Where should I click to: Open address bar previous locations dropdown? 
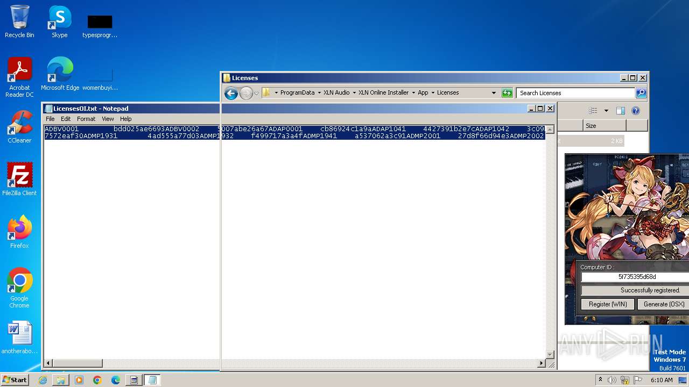tap(494, 93)
